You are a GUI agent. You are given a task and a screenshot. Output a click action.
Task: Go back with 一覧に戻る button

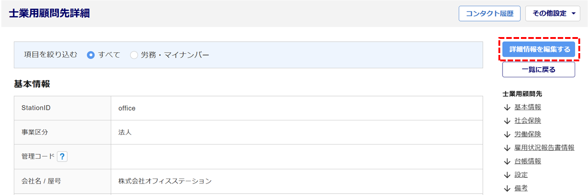538,70
